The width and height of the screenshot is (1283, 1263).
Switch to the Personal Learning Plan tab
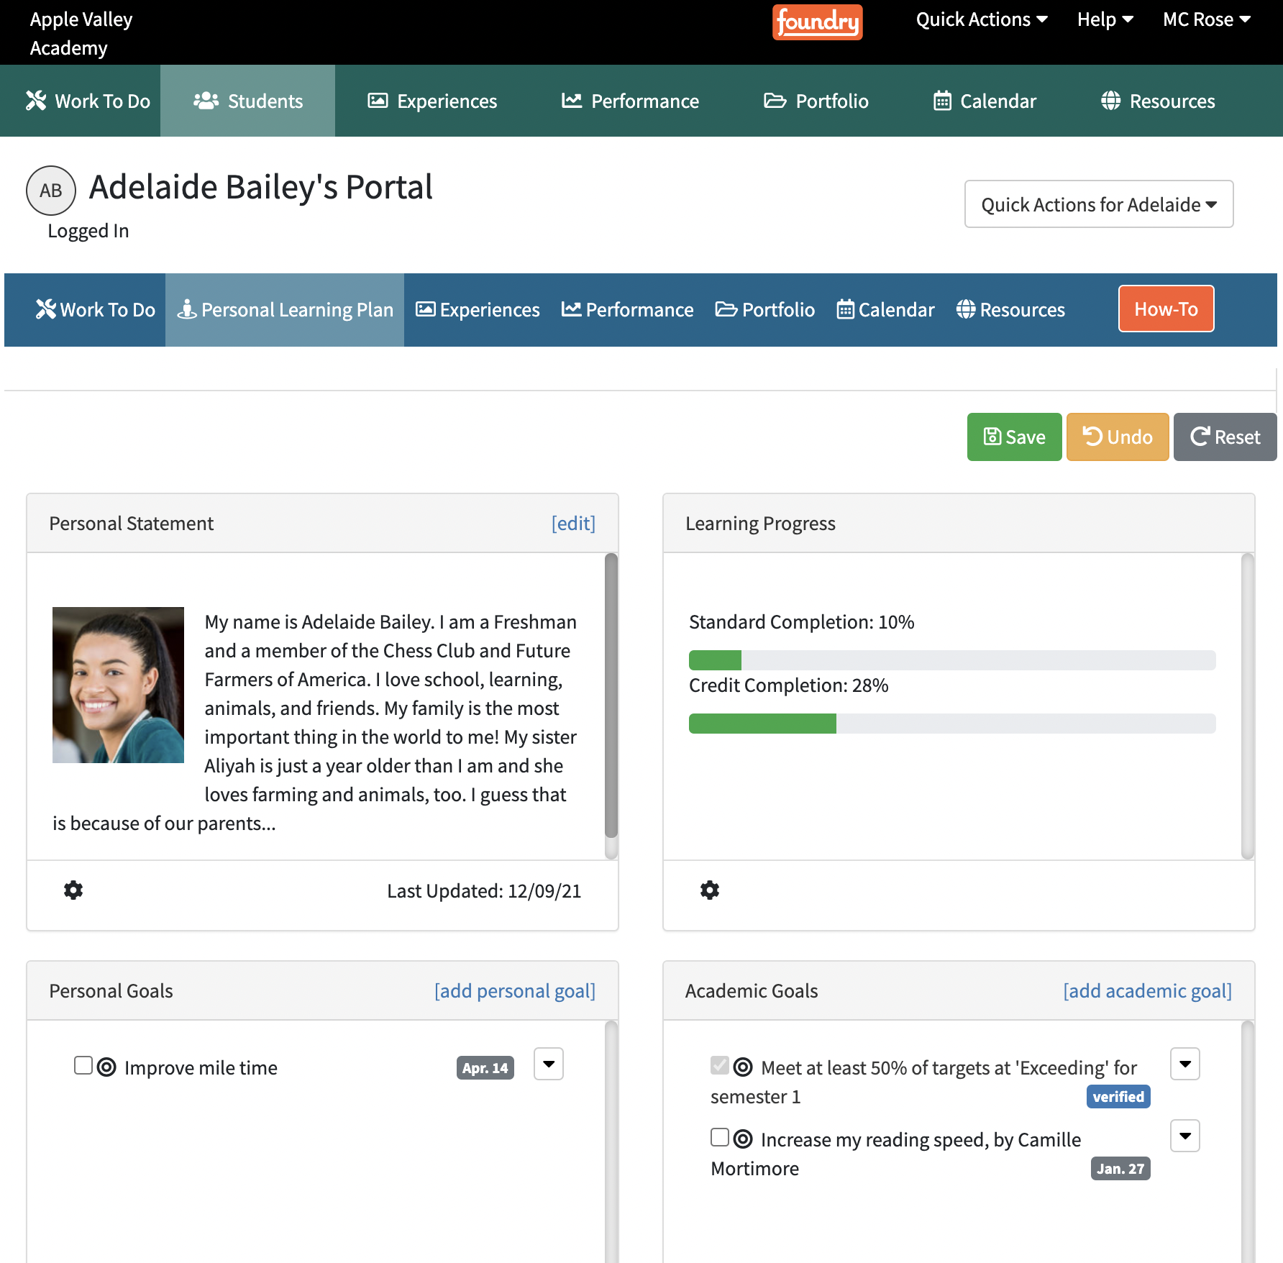coord(285,309)
